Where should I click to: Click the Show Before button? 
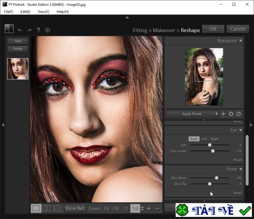(75, 208)
